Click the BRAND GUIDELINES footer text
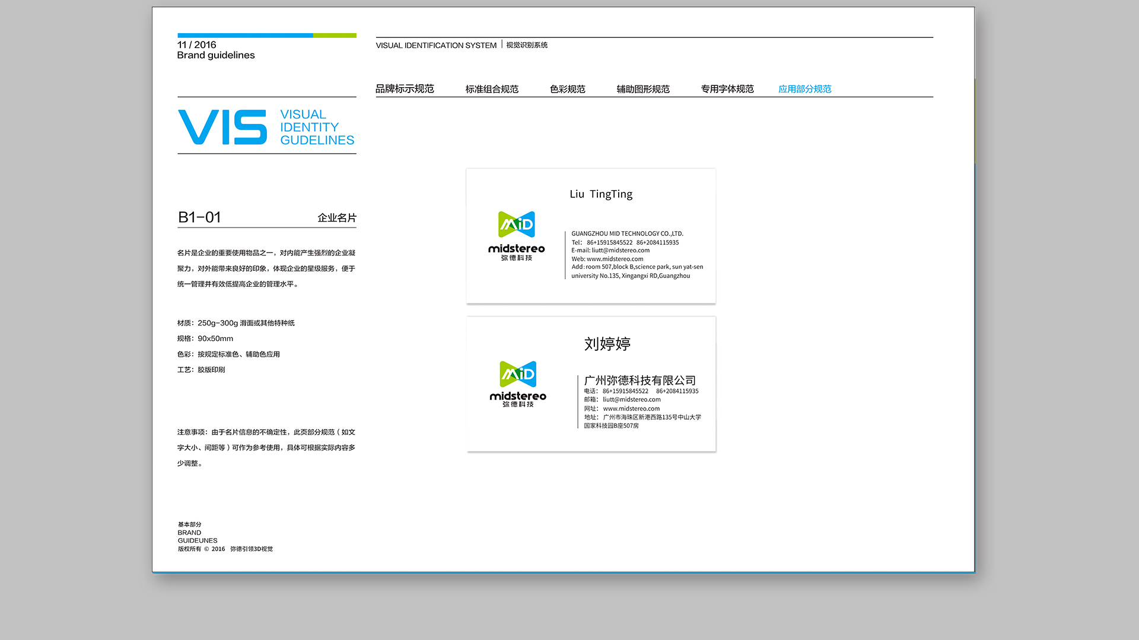This screenshot has height=640, width=1139. click(198, 536)
